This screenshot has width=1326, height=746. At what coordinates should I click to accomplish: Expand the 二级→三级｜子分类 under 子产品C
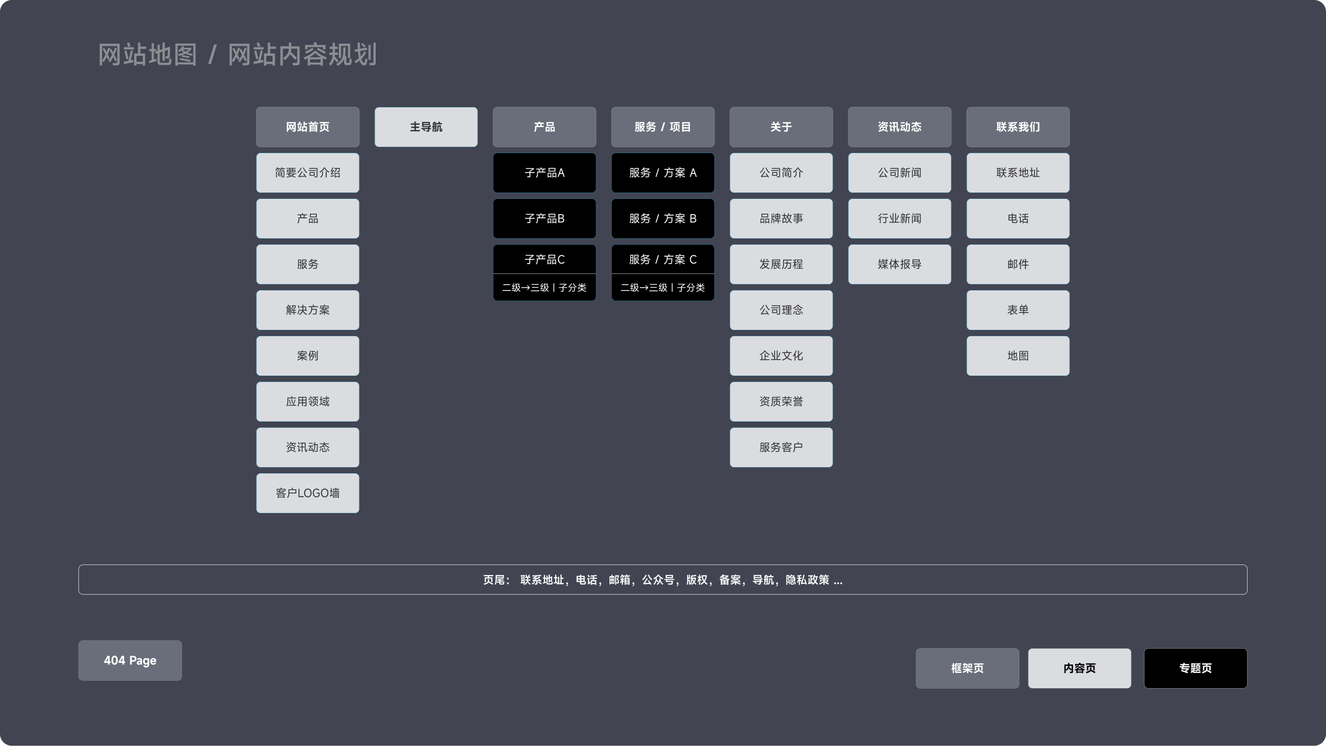(x=544, y=287)
